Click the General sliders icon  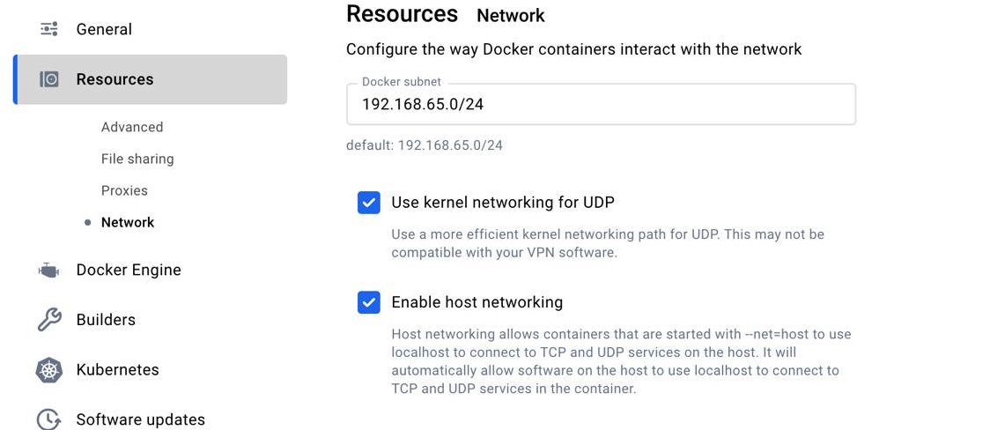(x=49, y=29)
